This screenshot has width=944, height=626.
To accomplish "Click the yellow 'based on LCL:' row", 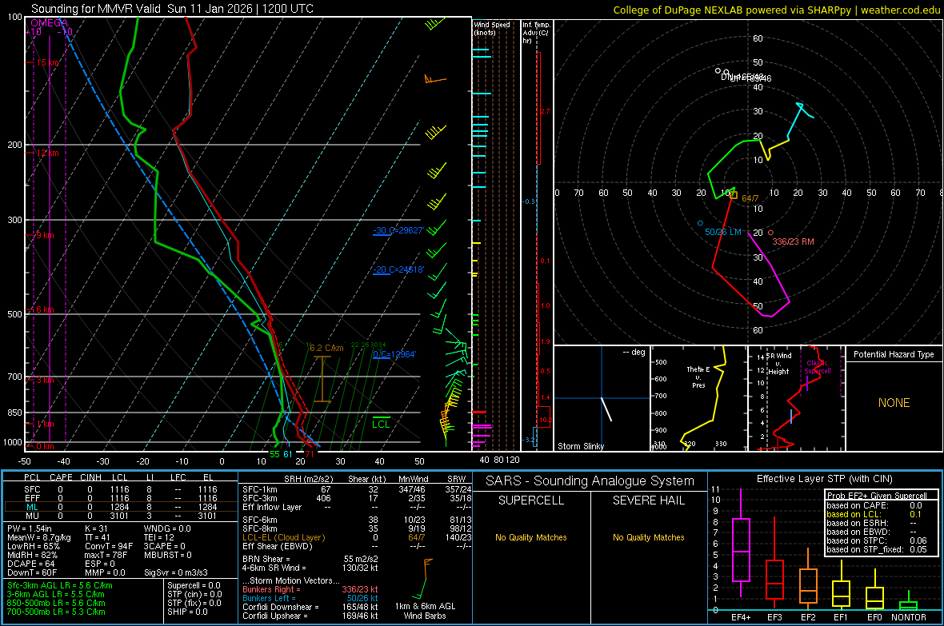I will pyautogui.click(x=874, y=514).
